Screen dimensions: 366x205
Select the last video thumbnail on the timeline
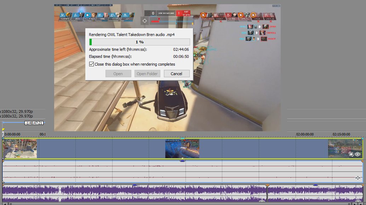click(345, 149)
